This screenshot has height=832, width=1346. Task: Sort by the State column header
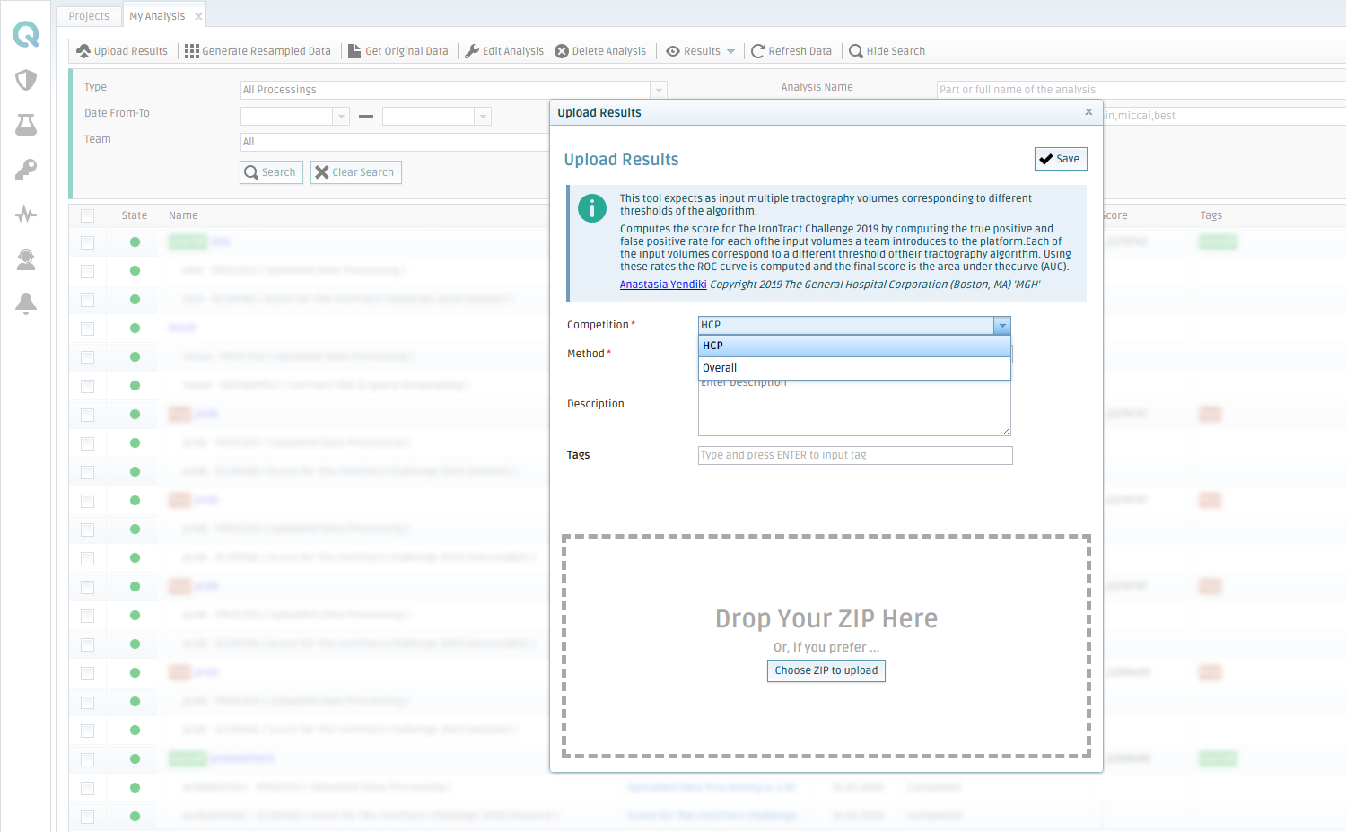[135, 215]
